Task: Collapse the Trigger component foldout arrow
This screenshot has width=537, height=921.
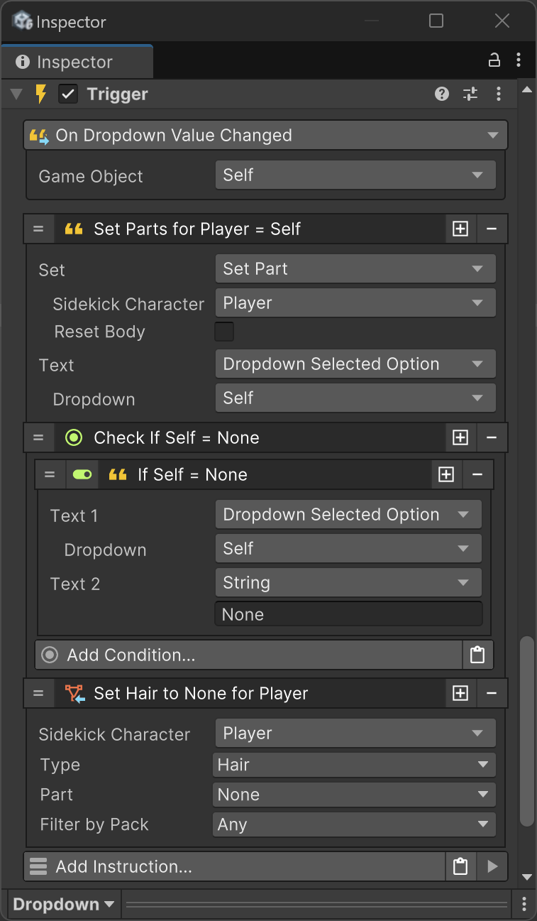Action: click(16, 94)
